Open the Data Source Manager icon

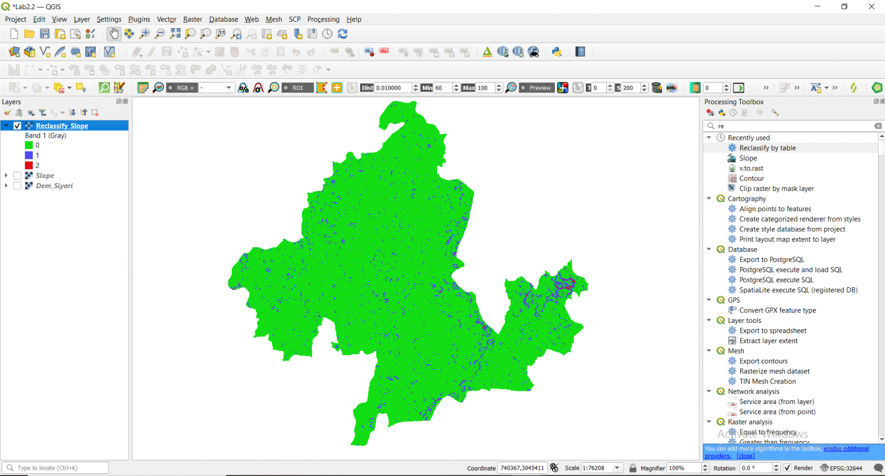14,52
